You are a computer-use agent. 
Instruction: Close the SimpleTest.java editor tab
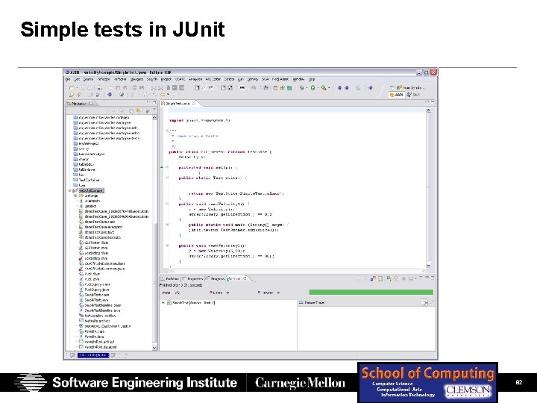(193, 103)
